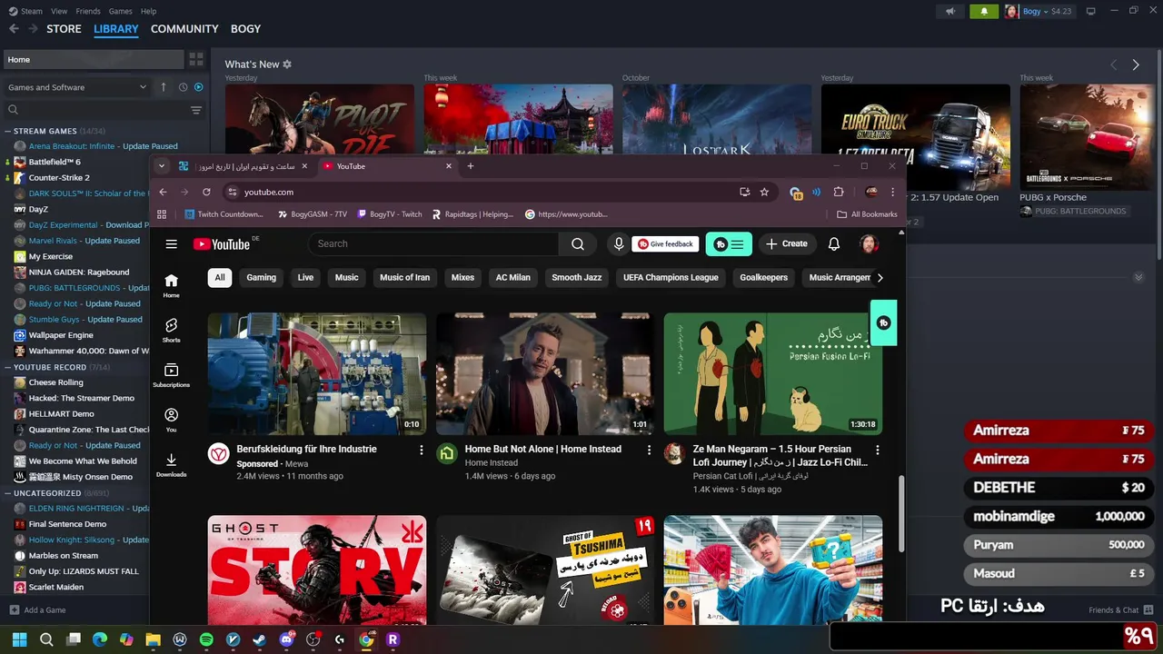This screenshot has width=1163, height=654.
Task: Open YouTube guide hamburger menu
Action: point(171,243)
